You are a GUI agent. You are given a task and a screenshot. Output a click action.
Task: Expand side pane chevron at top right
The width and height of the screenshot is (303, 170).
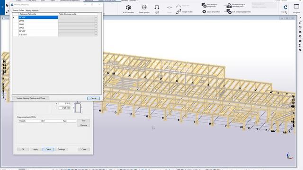pyautogui.click(x=300, y=17)
